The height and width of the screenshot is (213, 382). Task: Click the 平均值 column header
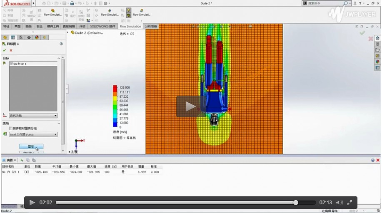(57, 166)
